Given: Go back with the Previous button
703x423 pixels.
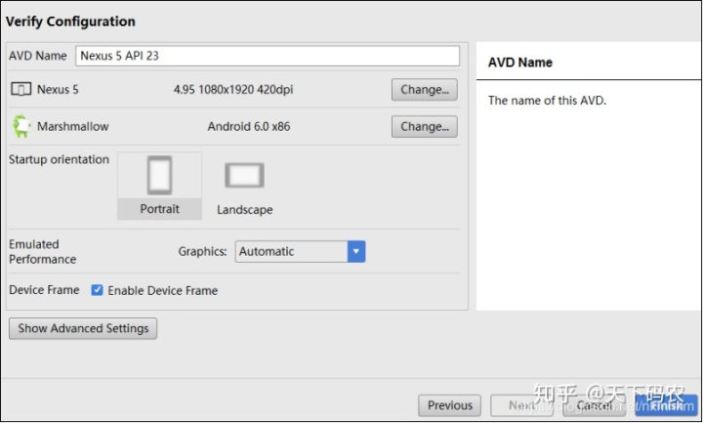Looking at the screenshot, I should [450, 405].
